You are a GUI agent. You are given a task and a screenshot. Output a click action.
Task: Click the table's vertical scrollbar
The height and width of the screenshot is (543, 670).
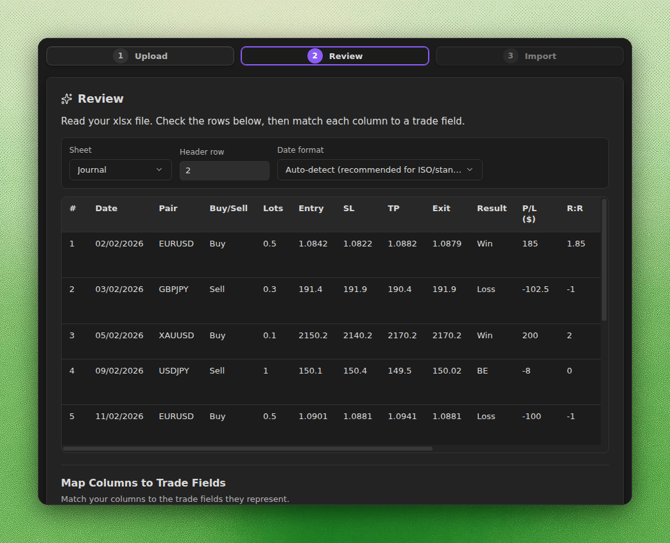tap(604, 260)
